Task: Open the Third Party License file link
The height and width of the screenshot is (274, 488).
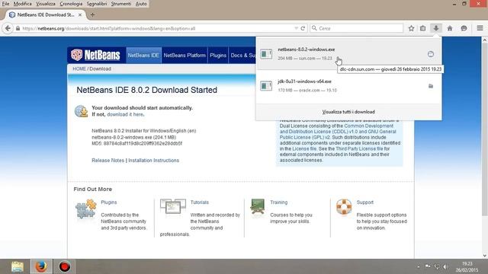Action: [359, 149]
